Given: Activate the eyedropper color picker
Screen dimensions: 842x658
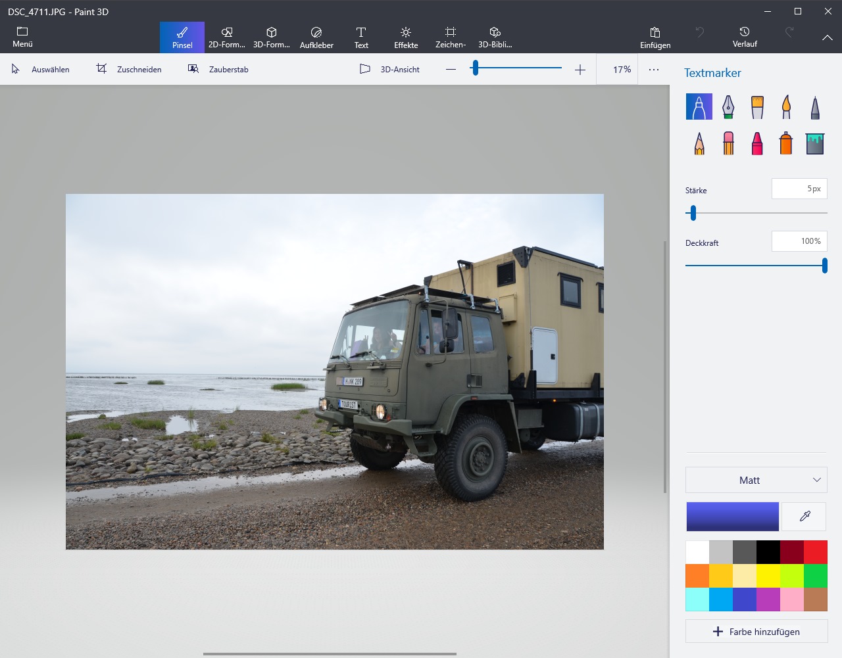Looking at the screenshot, I should [x=805, y=517].
